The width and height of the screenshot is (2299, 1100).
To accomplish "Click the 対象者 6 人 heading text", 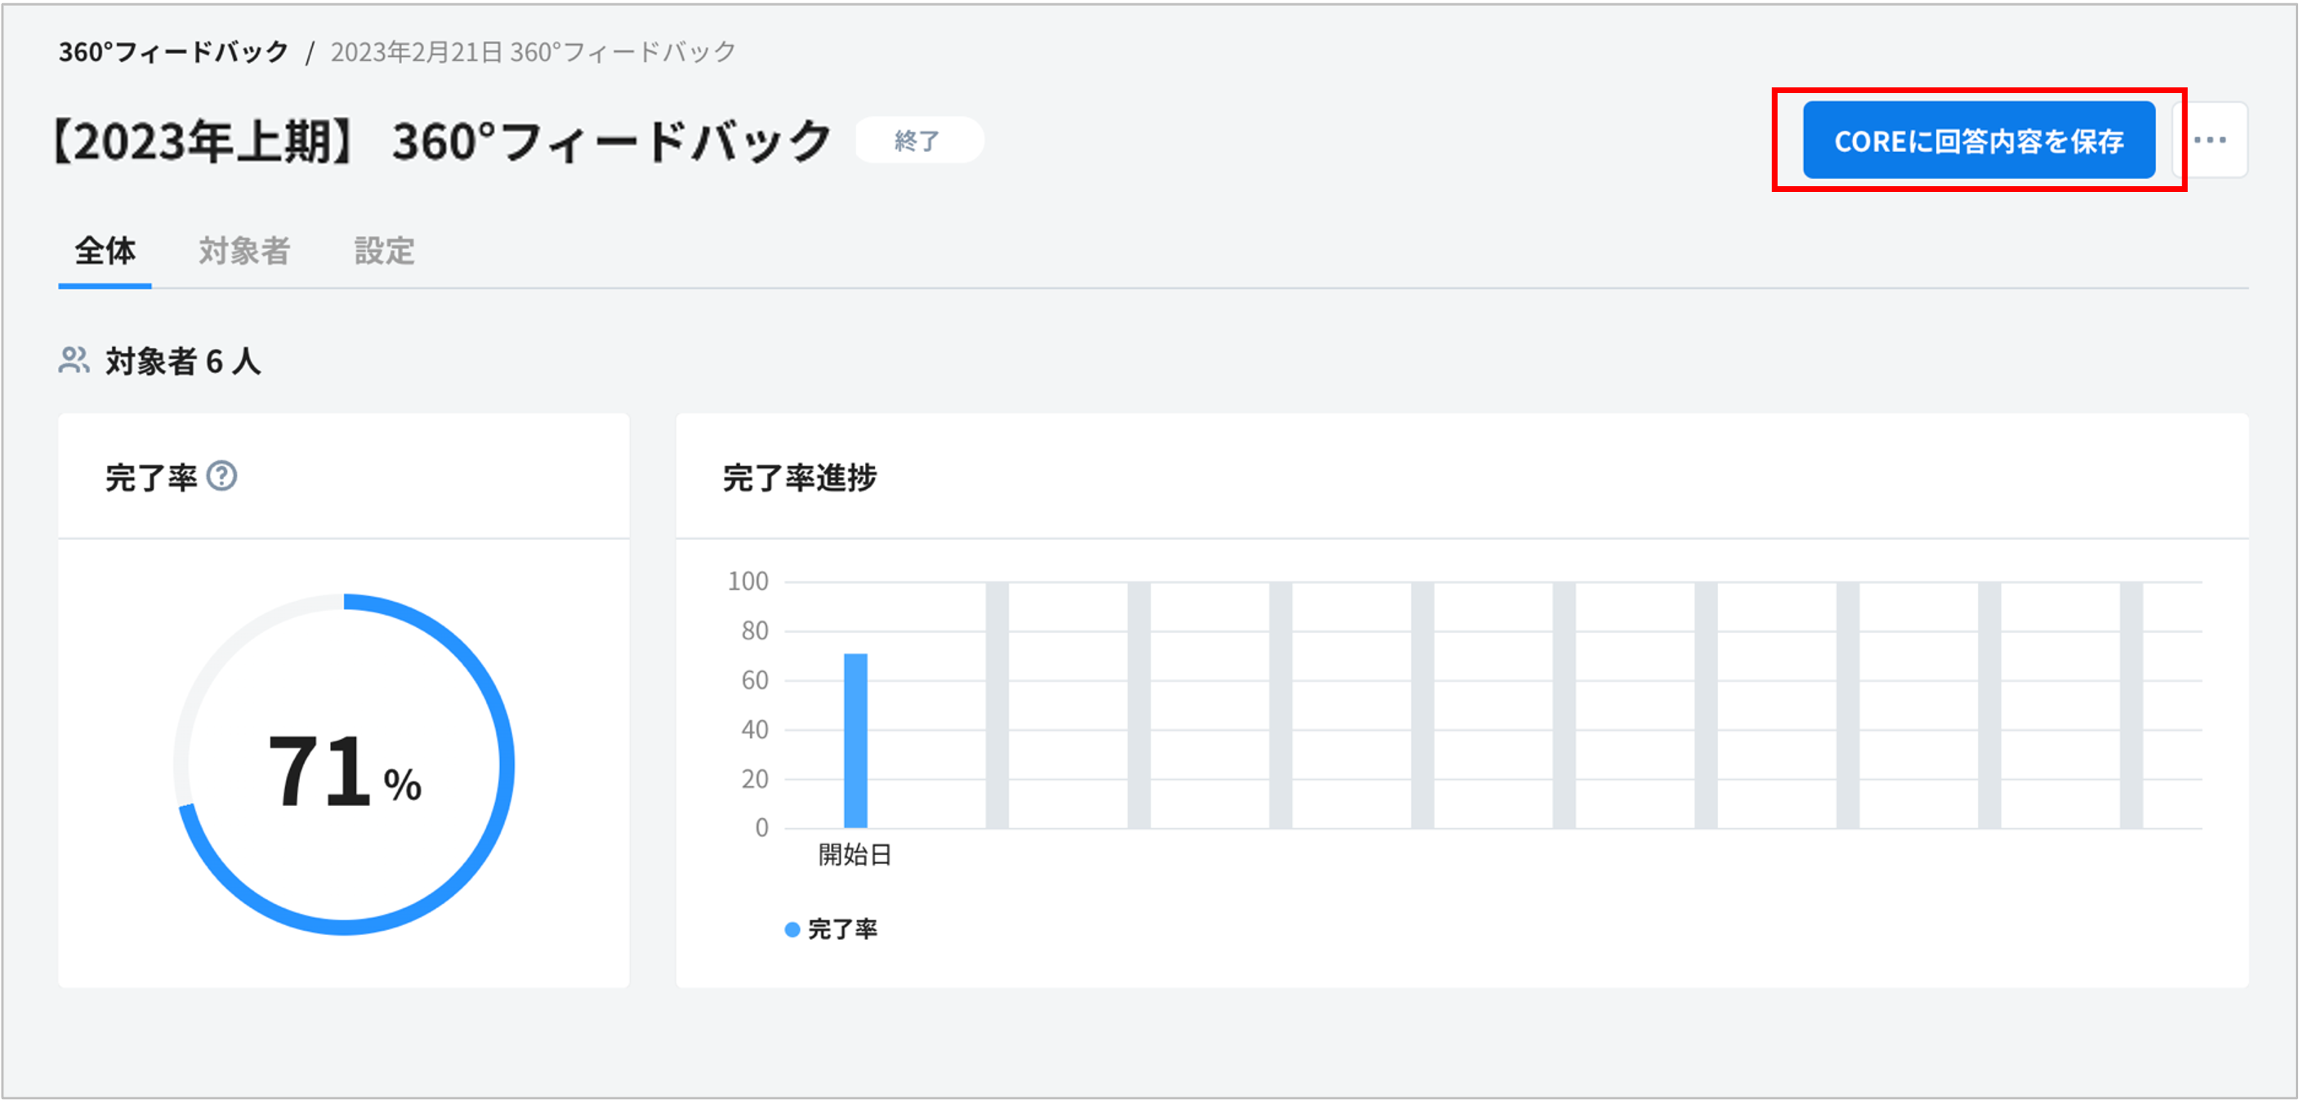I will 183,361.
